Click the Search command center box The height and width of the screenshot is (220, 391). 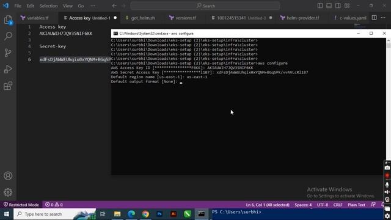coord(205,5)
